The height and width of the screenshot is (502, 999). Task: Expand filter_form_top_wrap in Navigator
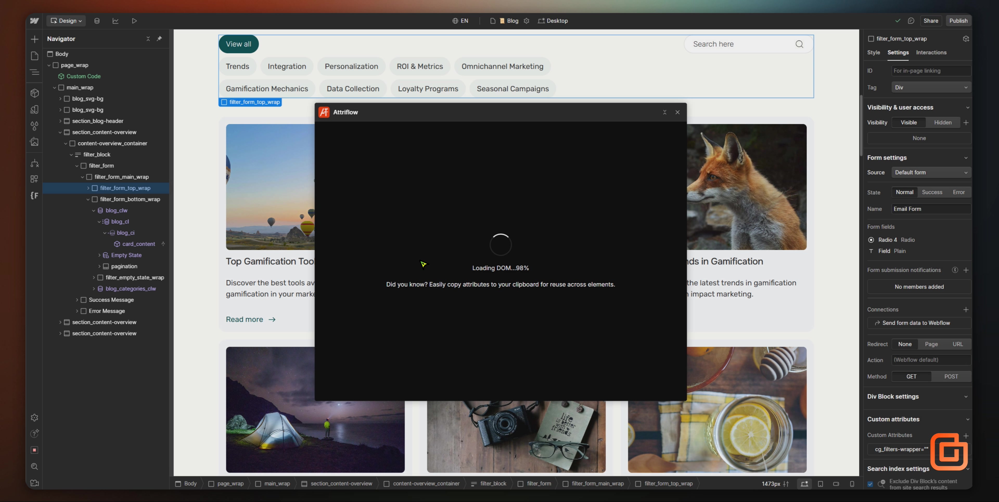coord(88,188)
